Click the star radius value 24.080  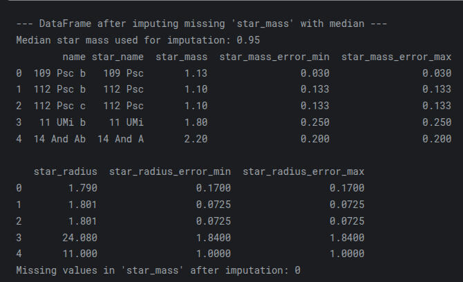pyautogui.click(x=79, y=237)
